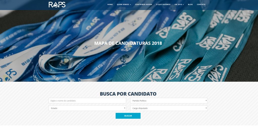Open the BLOG link
Image resolution: width=258 pixels, height=129 pixels.
coord(190,5)
